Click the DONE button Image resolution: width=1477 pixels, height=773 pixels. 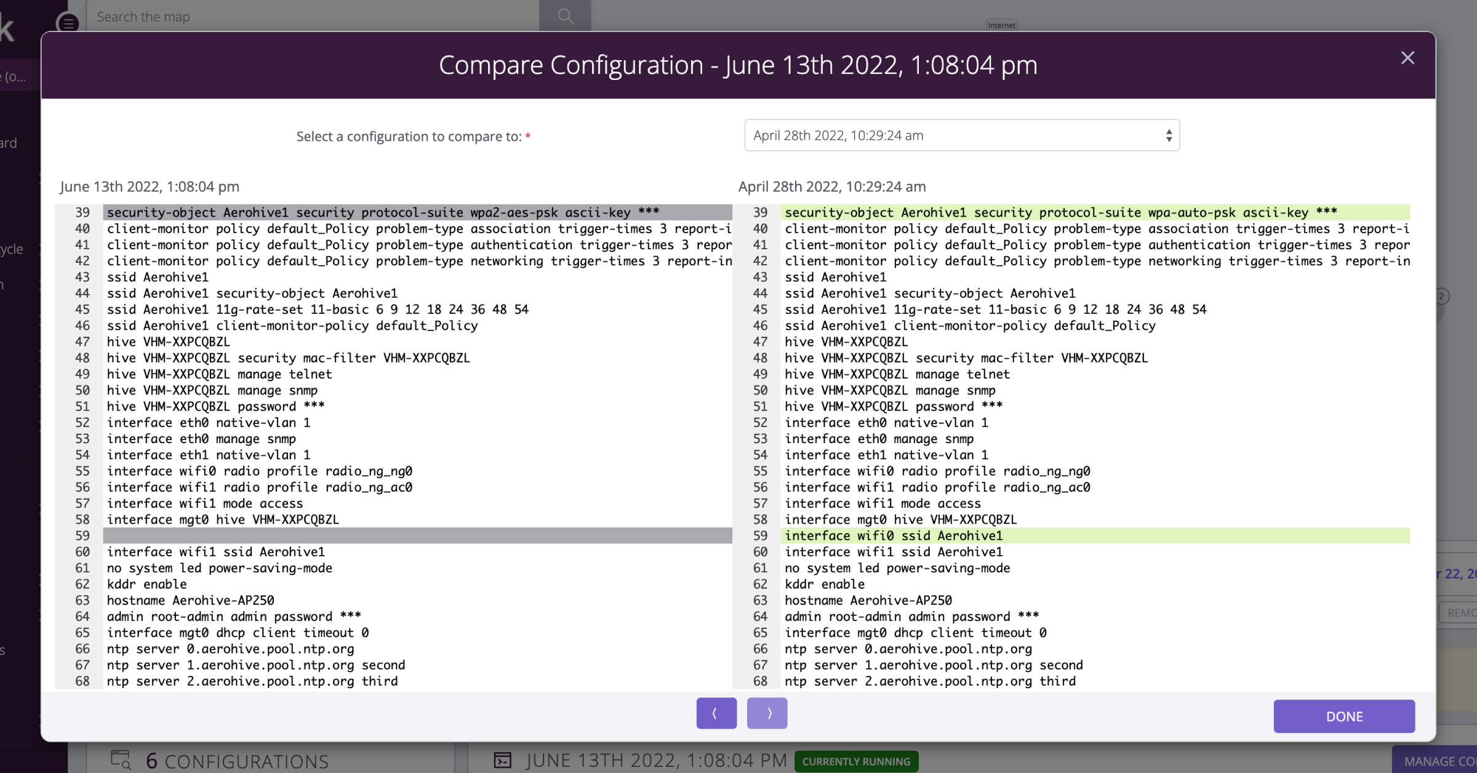tap(1344, 716)
